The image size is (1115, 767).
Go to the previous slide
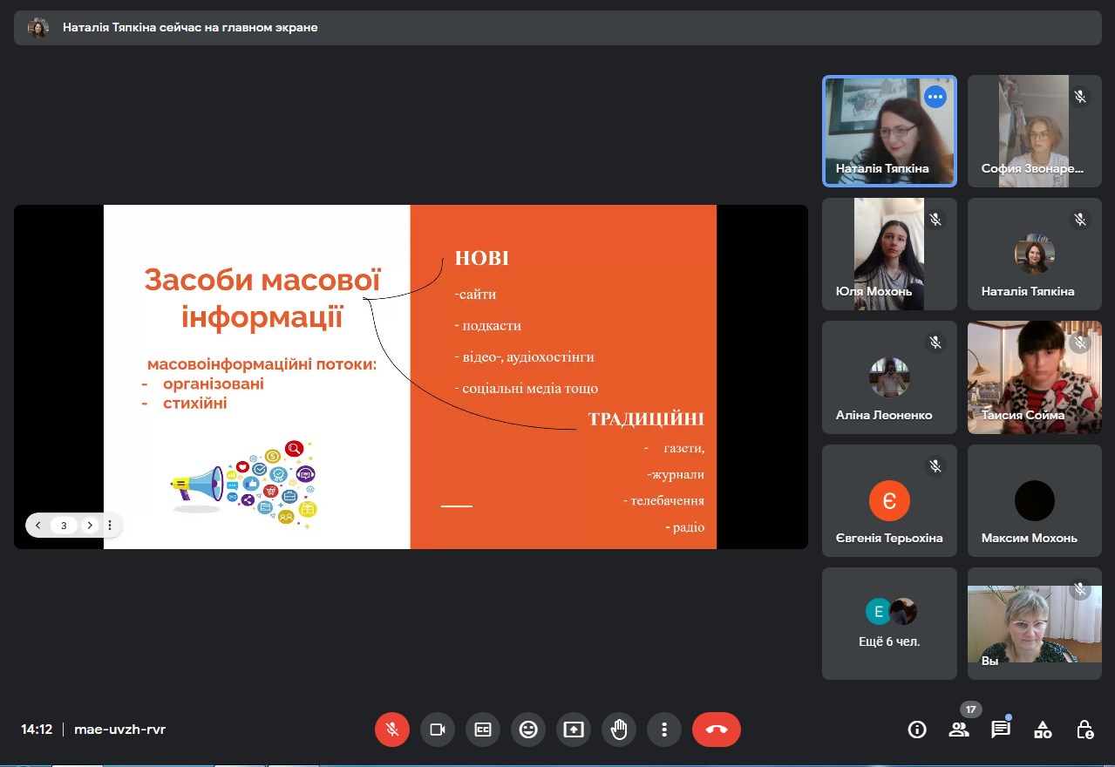click(38, 526)
